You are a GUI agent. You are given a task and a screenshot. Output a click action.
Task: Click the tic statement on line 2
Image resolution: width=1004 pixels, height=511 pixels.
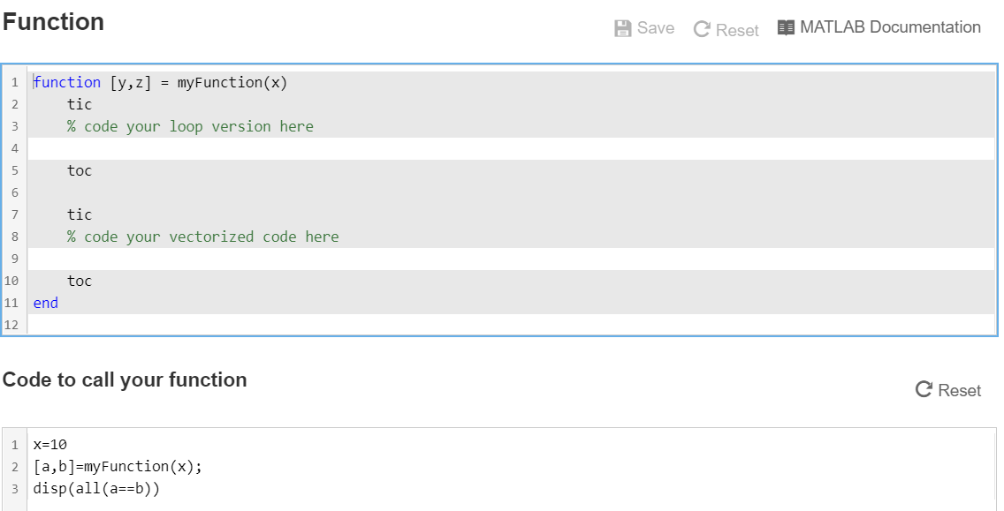click(79, 104)
